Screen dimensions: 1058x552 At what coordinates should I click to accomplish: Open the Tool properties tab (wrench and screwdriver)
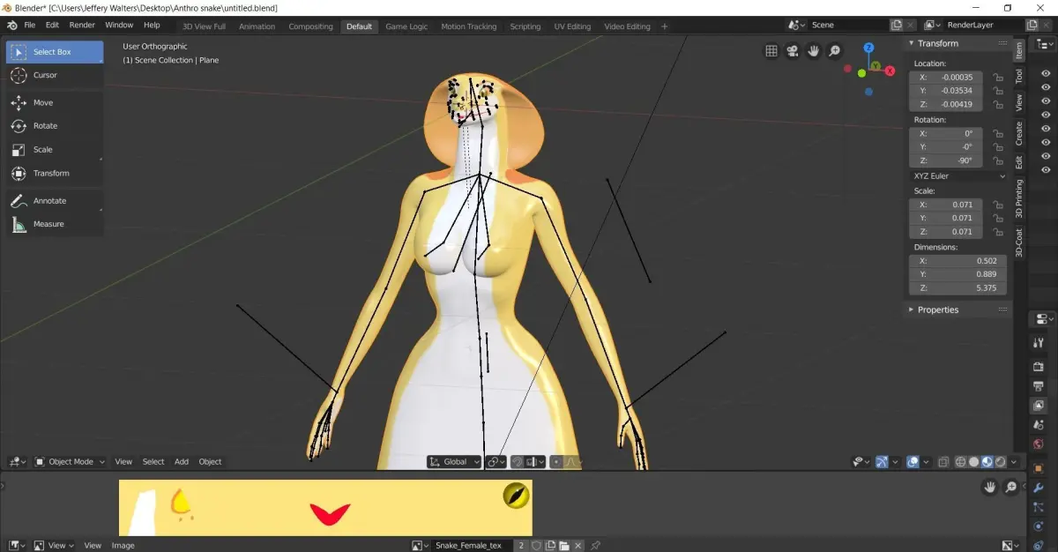point(1039,344)
